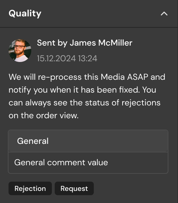Click the word 'ASAP' in the message
The image size is (178, 203).
pos(138,77)
